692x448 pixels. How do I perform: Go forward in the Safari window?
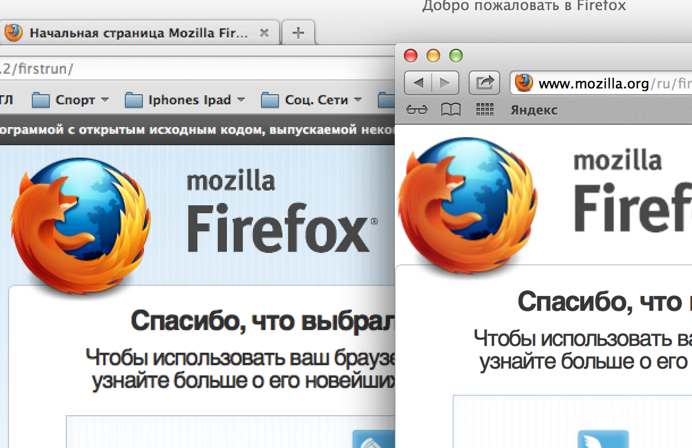point(445,83)
